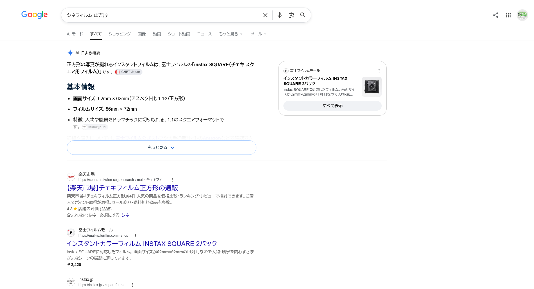The height and width of the screenshot is (289, 534).
Task: Open the ツール dropdown
Action: pos(258,34)
